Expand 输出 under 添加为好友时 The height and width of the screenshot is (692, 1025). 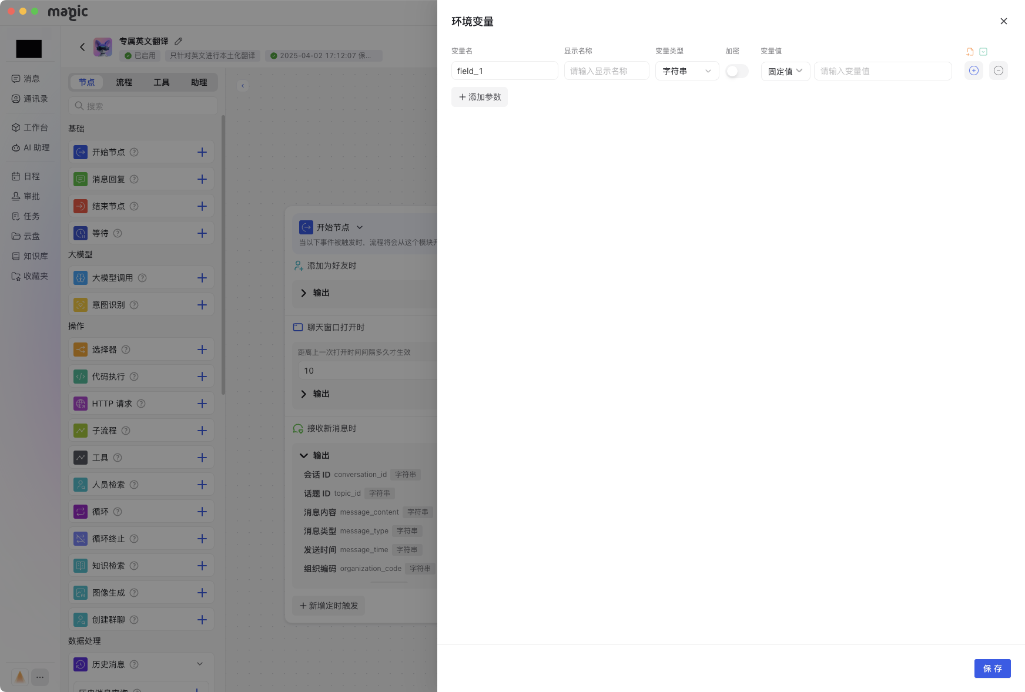pyautogui.click(x=304, y=293)
